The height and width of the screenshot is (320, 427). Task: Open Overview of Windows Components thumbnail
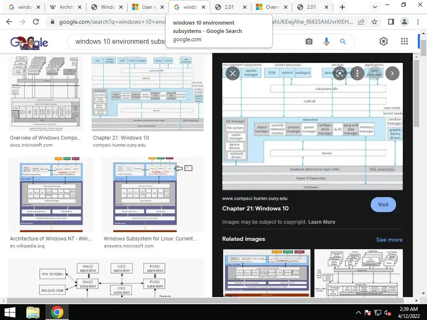point(45,94)
